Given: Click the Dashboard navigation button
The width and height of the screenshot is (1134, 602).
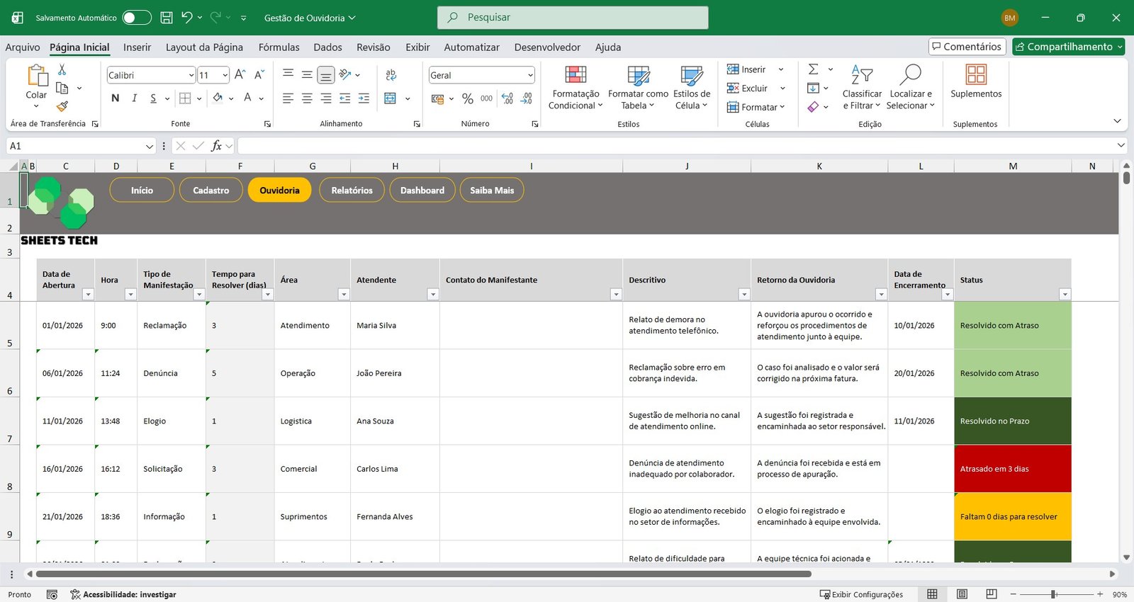Looking at the screenshot, I should click(422, 191).
